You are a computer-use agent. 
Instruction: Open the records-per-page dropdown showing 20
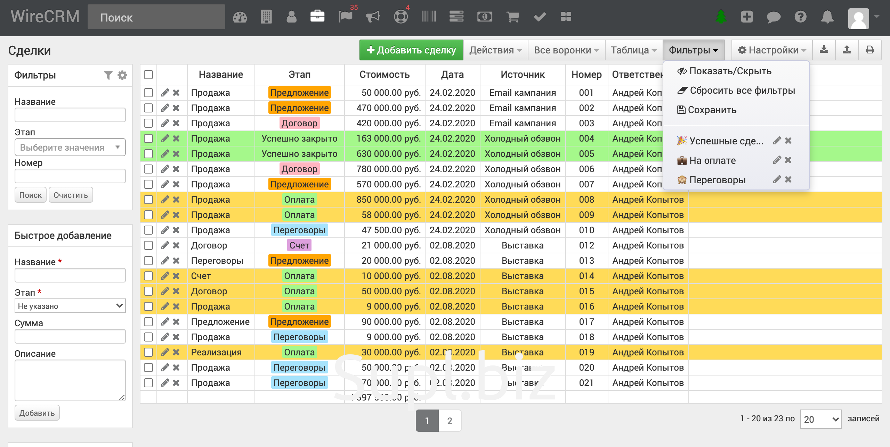pos(820,419)
